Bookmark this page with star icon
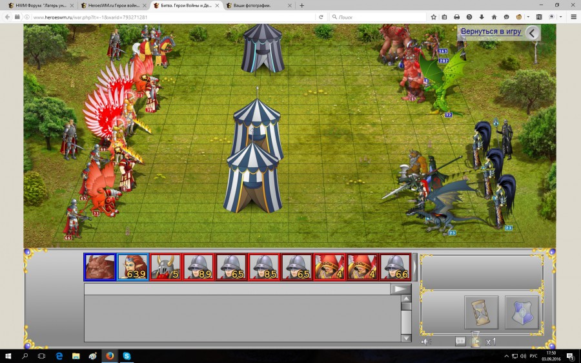The height and width of the screenshot is (363, 581). click(434, 17)
